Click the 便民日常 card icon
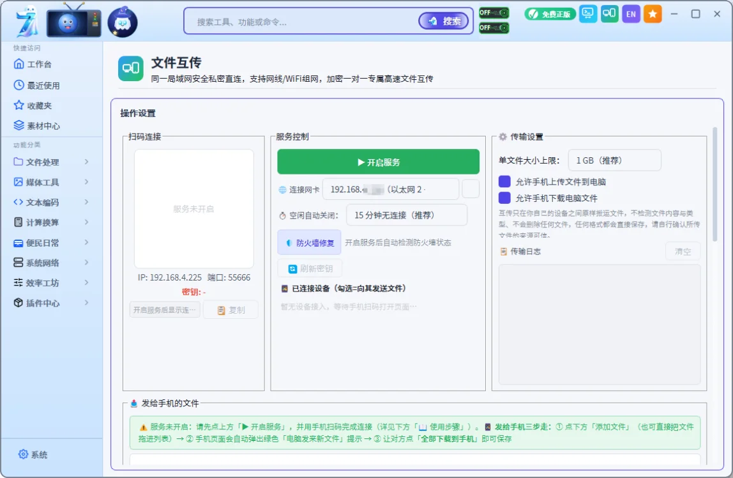Viewport: 733px width, 478px height. coord(19,243)
